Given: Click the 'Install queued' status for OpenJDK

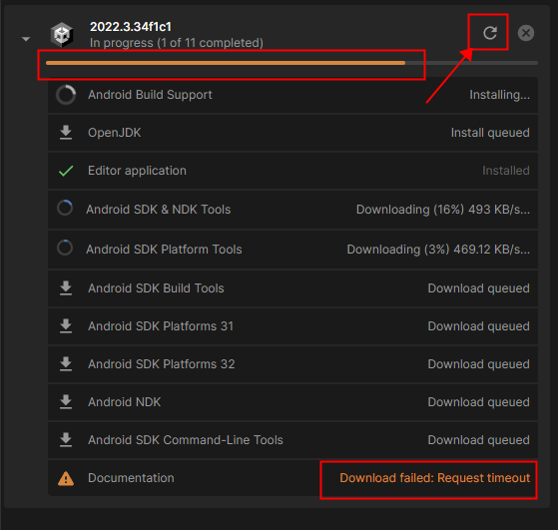Looking at the screenshot, I should (x=490, y=133).
